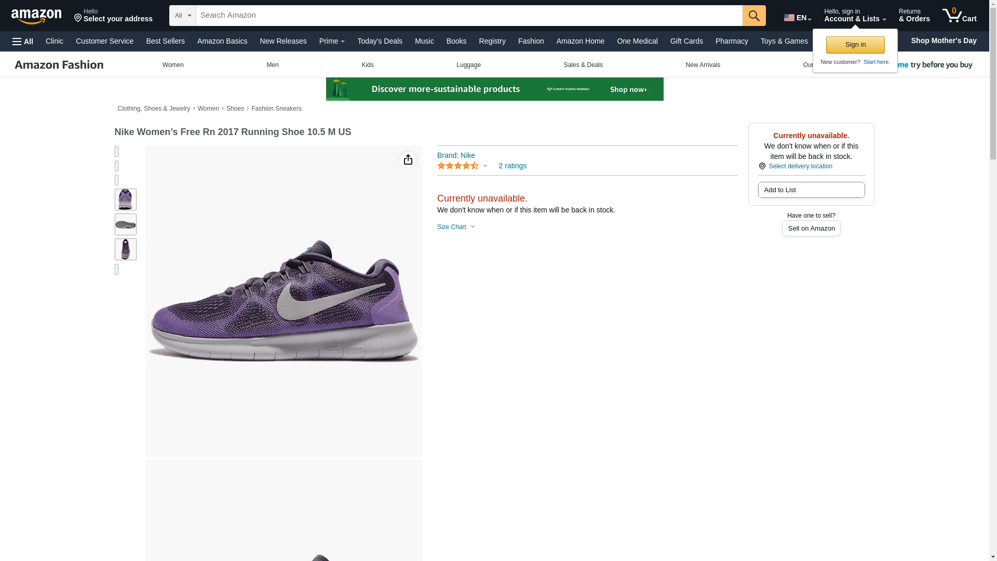Open Today's Deals in the nav bar
The image size is (997, 561).
coord(380,41)
